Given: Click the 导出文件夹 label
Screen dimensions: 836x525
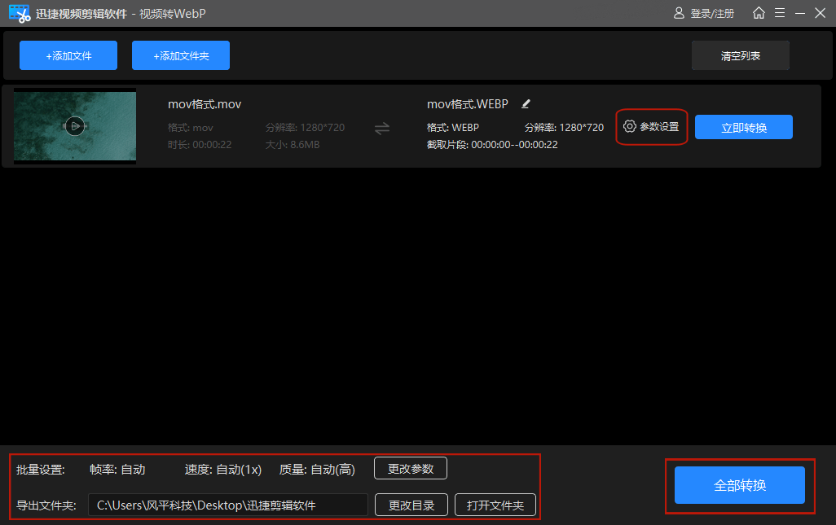Looking at the screenshot, I should (46, 505).
